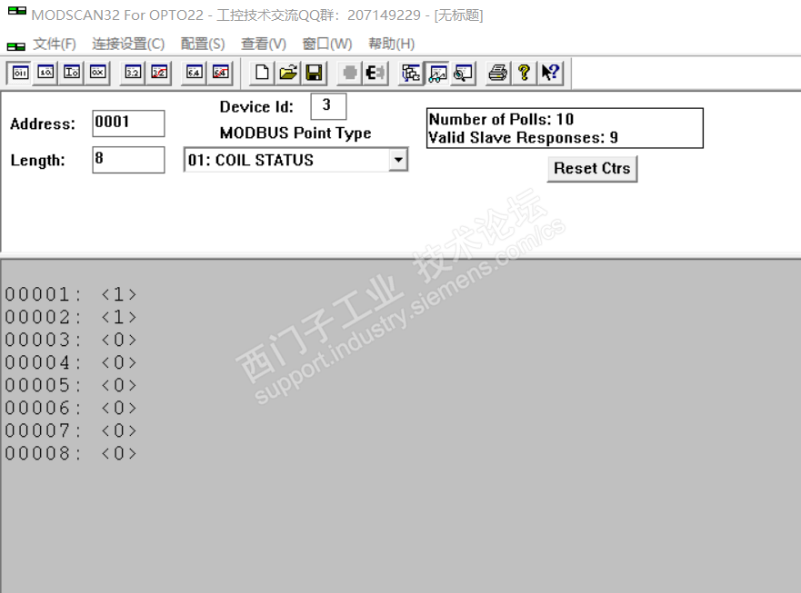
Task: Activate context help arrow-question icon
Action: pyautogui.click(x=550, y=73)
